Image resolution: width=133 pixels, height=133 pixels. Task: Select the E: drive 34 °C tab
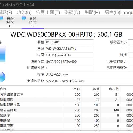point(10,22)
